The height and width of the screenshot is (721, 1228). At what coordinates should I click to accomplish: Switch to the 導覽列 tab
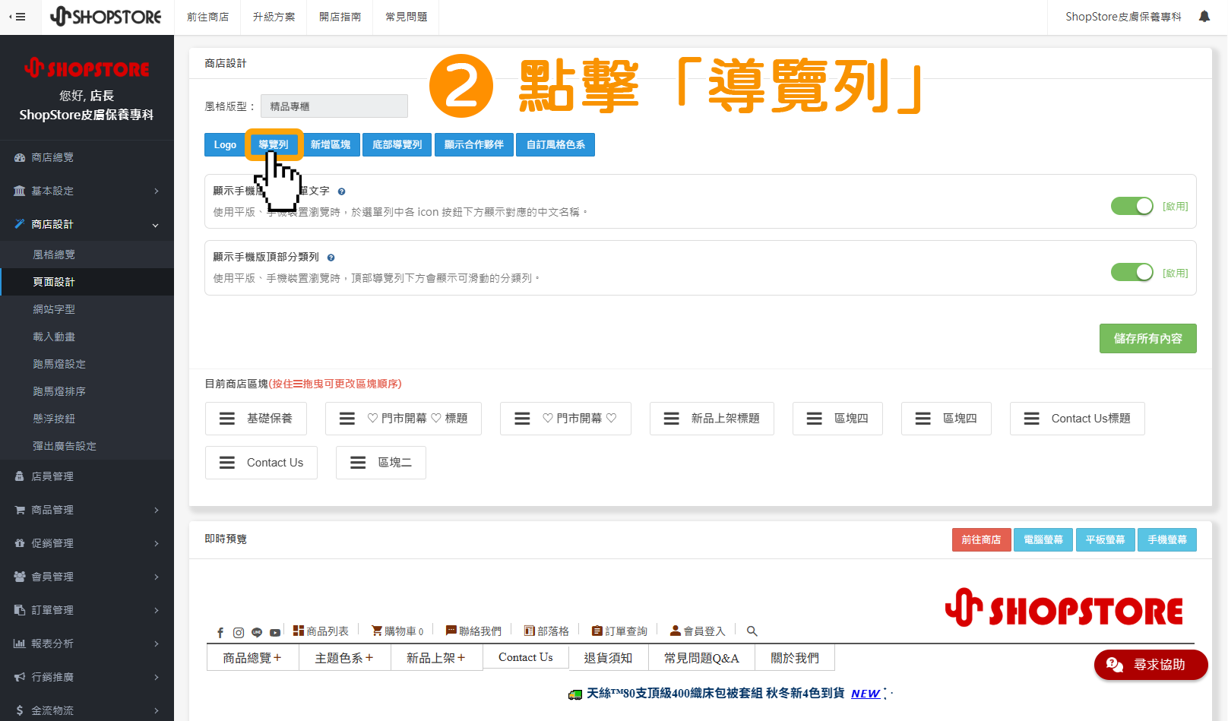[x=274, y=144]
